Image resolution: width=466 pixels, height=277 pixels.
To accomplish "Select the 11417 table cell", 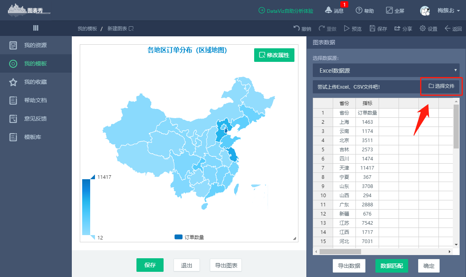I will (x=367, y=168).
